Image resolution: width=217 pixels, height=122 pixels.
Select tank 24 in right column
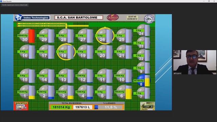click(x=142, y=30)
